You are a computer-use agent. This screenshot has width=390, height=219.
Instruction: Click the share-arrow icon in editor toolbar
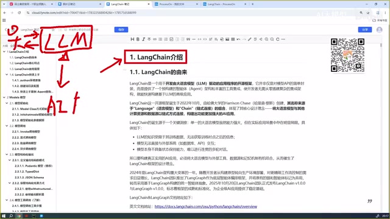click(x=261, y=39)
